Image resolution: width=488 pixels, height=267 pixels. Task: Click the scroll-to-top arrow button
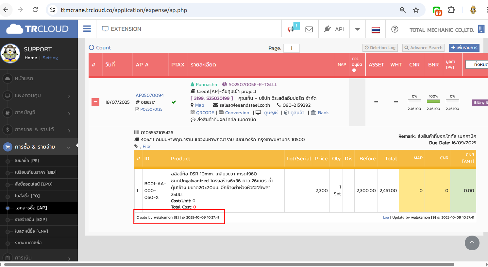point(472,242)
